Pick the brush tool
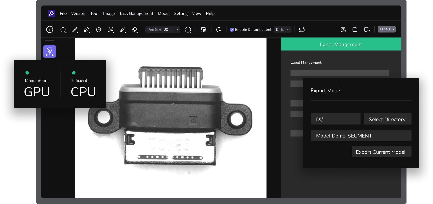The width and height of the screenshot is (433, 204). pos(123,30)
